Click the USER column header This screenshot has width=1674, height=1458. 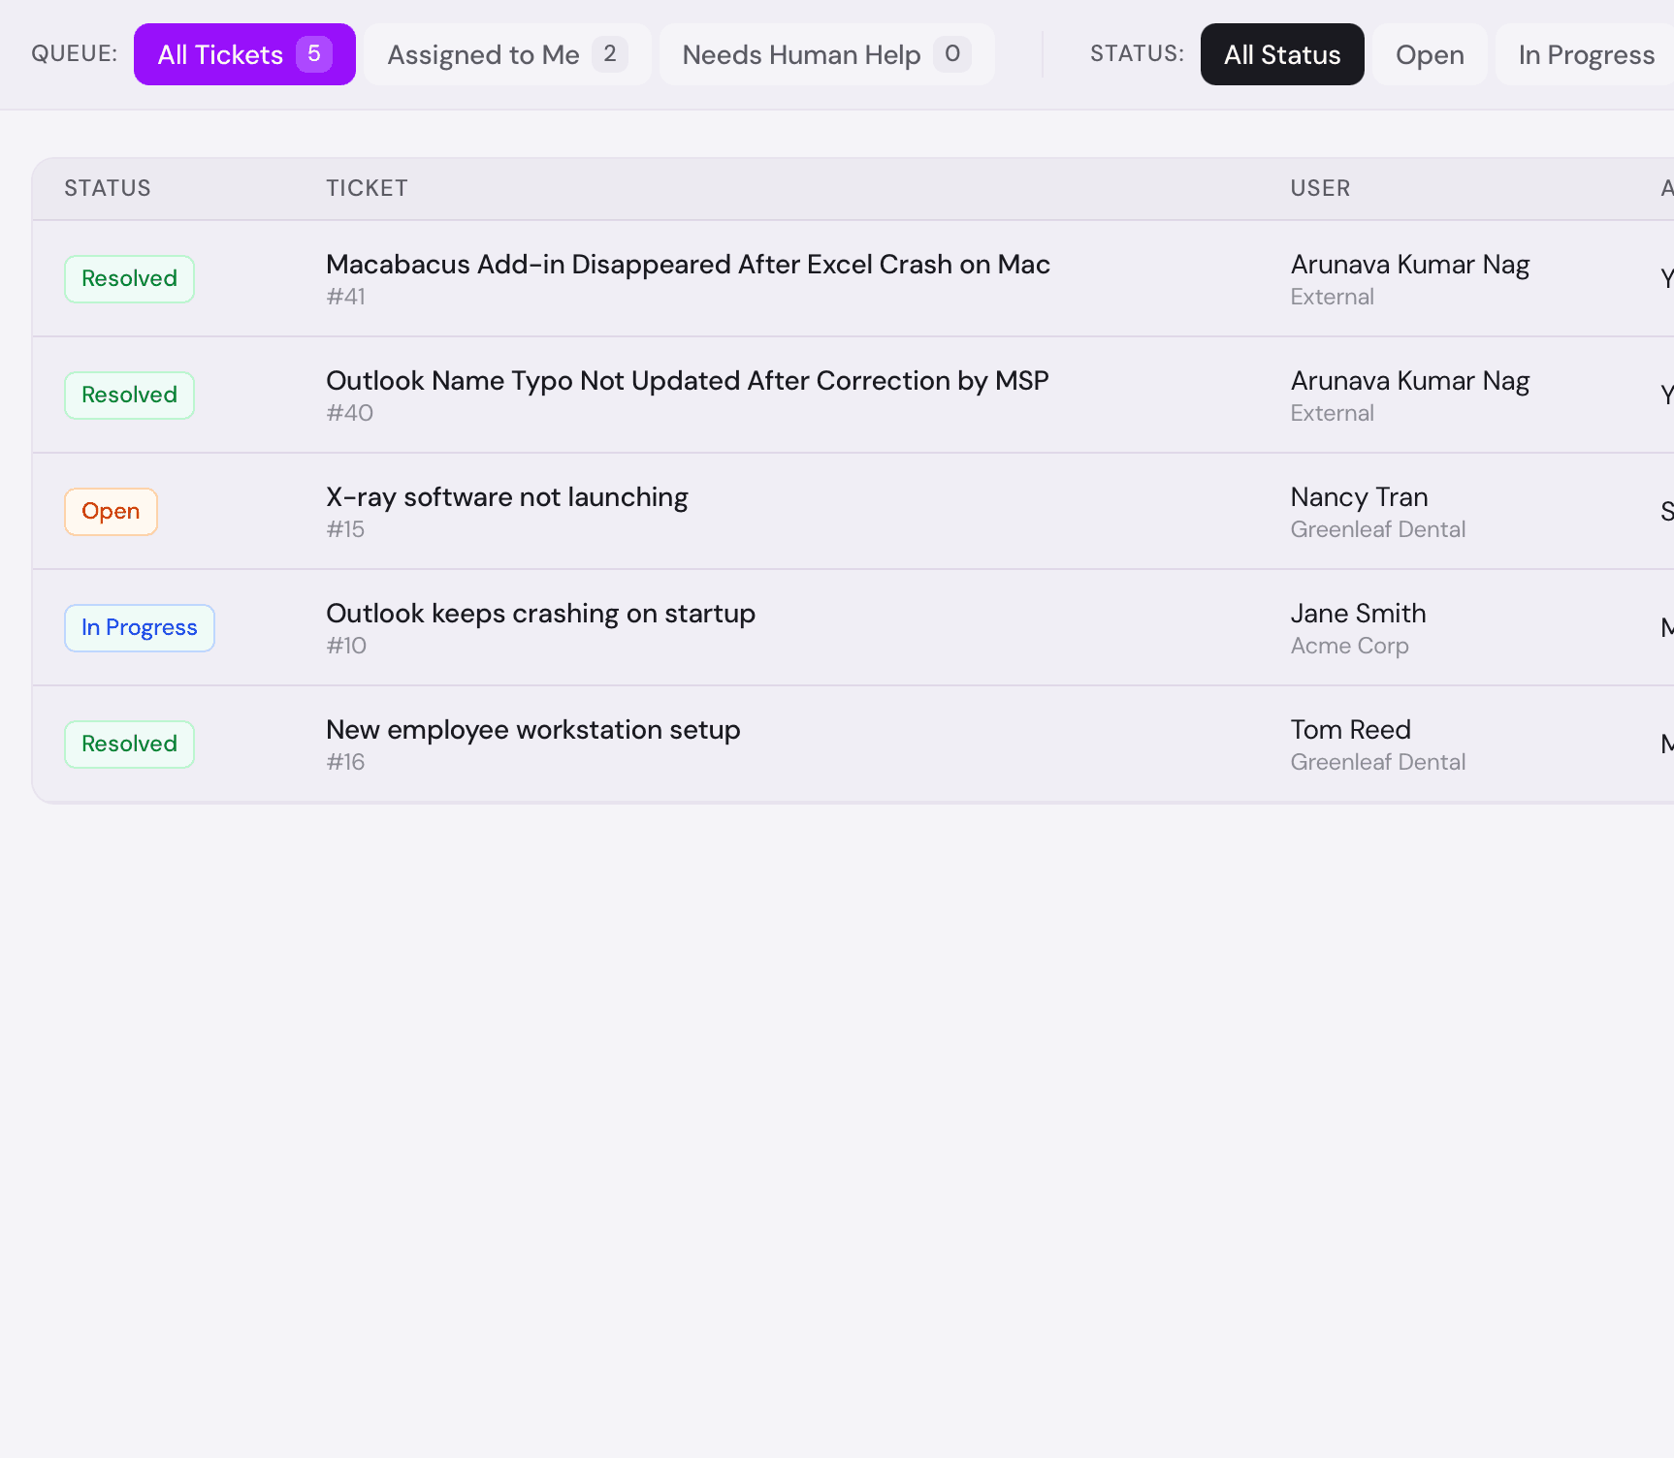1320,188
